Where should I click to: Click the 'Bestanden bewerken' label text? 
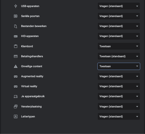[x=34, y=26]
